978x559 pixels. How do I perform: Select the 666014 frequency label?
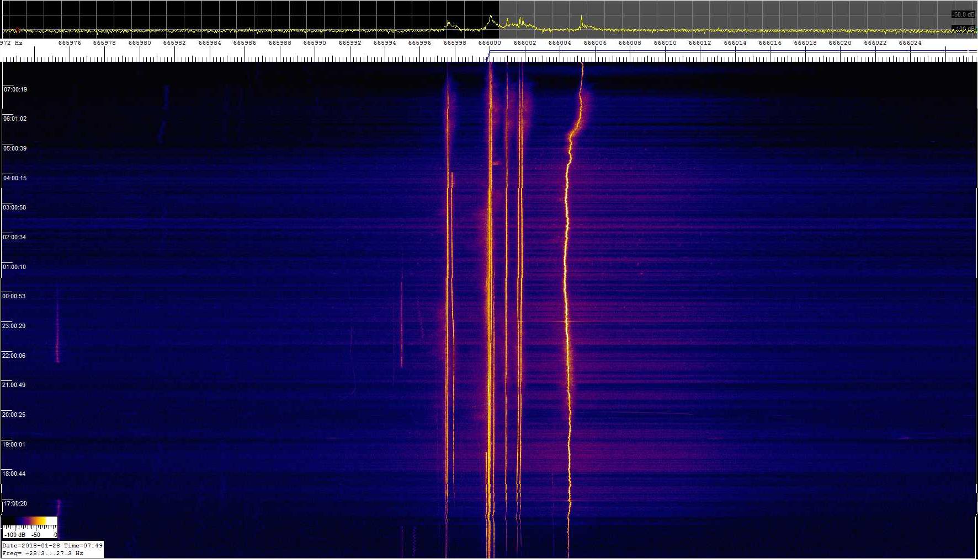click(735, 43)
